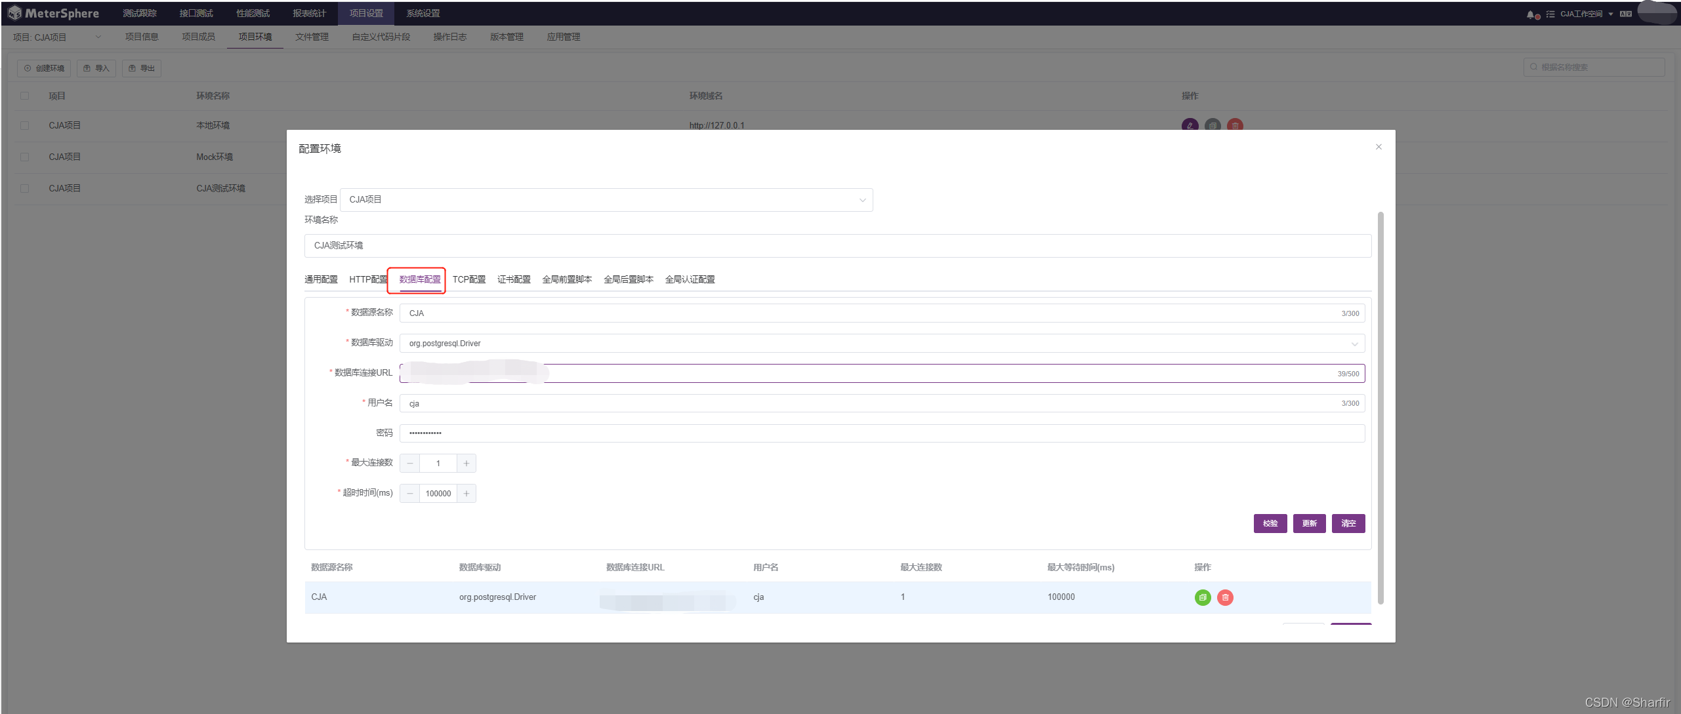1681x714 pixels.
Task: Click the language switch icon
Action: (1625, 14)
